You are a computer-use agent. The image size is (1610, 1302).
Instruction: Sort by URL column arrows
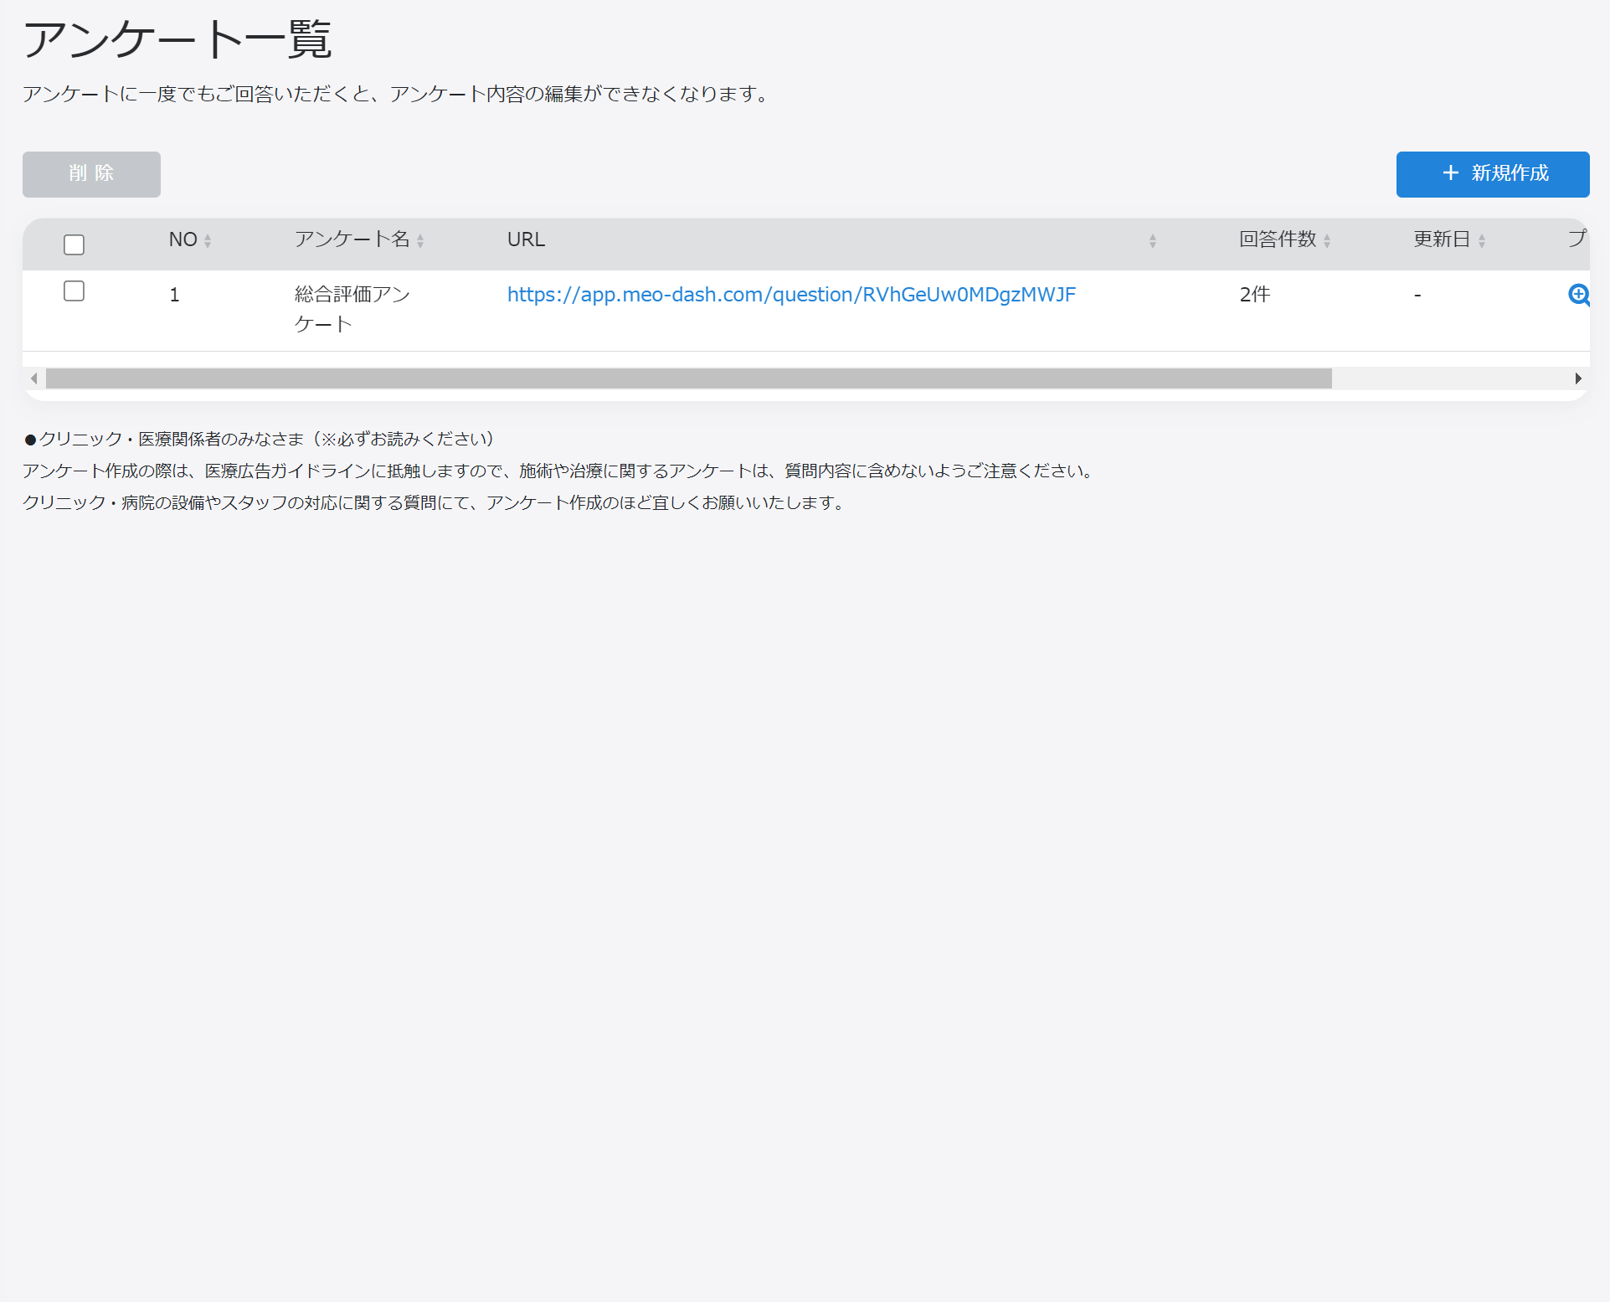1153,241
